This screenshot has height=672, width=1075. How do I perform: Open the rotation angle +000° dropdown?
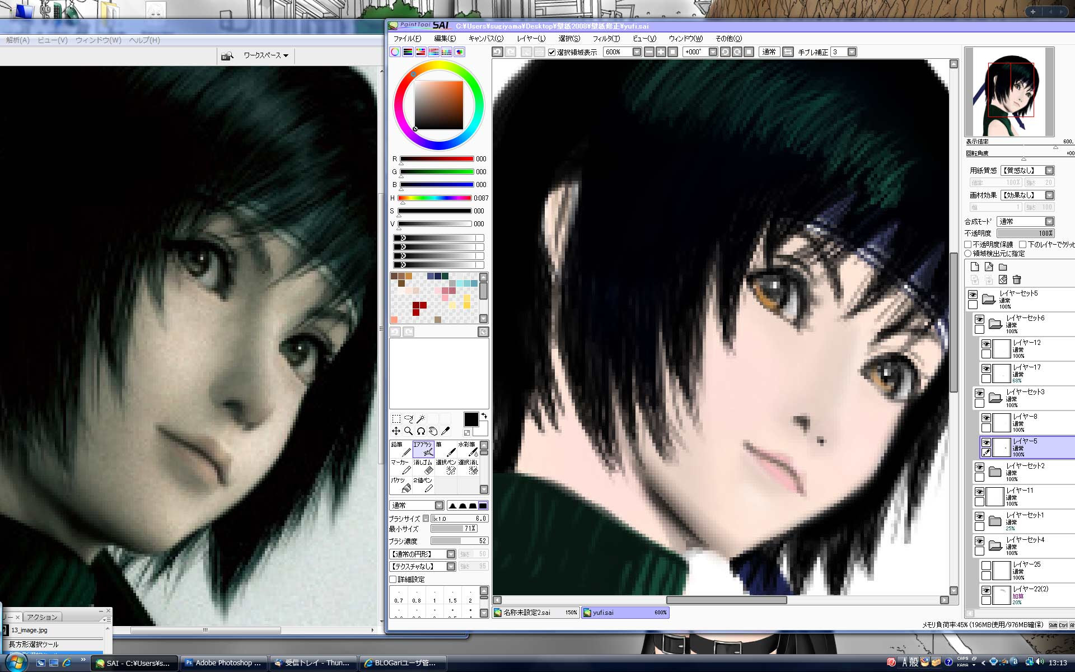pos(713,52)
